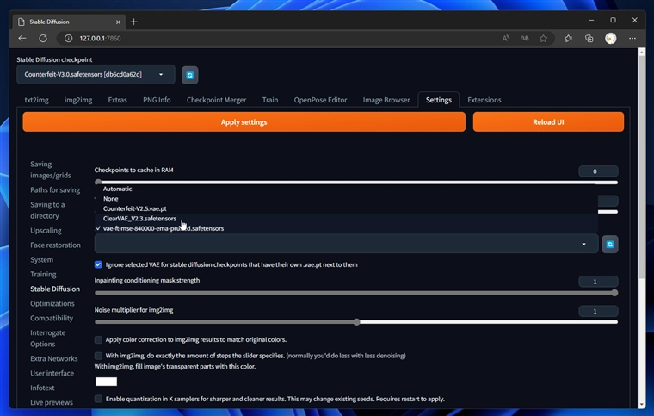654x416 pixels.
Task: Open the favorites list icon
Action: (568, 39)
